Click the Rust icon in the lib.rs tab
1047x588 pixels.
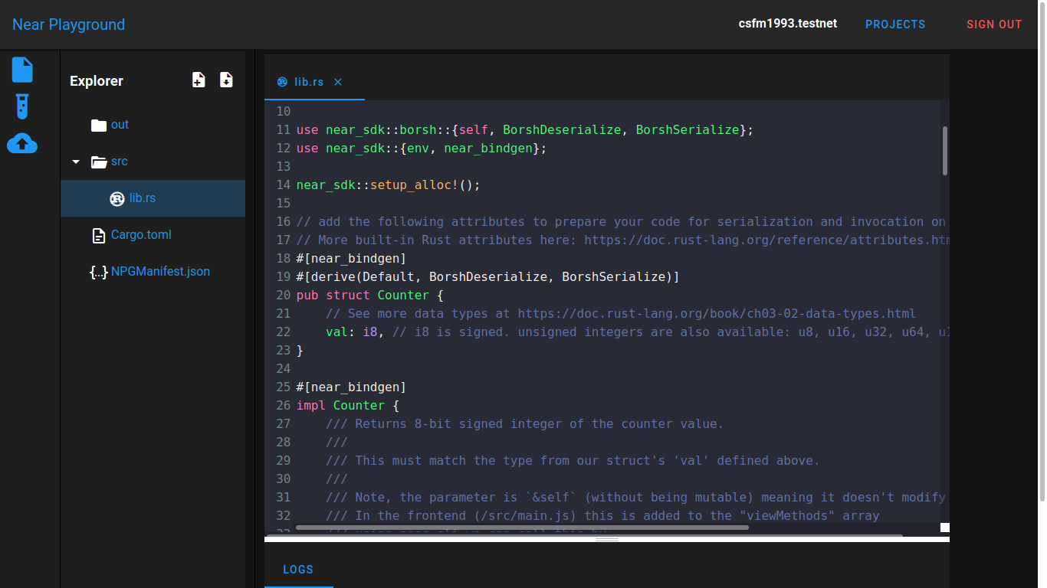pyautogui.click(x=282, y=82)
